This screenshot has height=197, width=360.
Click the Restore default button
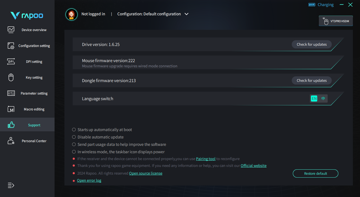point(315,173)
